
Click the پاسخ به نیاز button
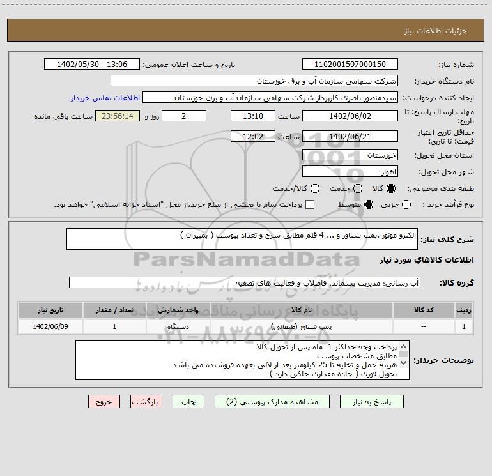click(x=372, y=402)
